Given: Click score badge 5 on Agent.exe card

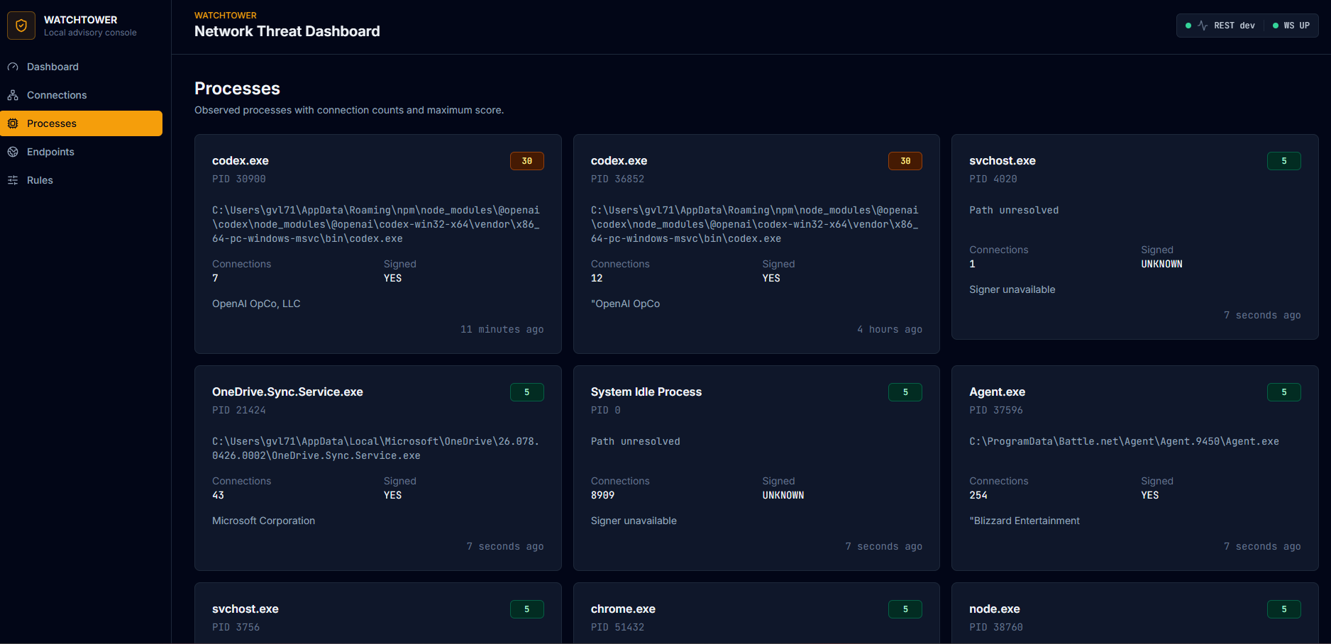Looking at the screenshot, I should pyautogui.click(x=1284, y=392).
